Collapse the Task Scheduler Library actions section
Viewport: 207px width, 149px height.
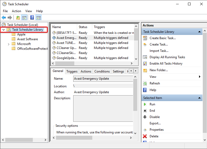(x=200, y=32)
